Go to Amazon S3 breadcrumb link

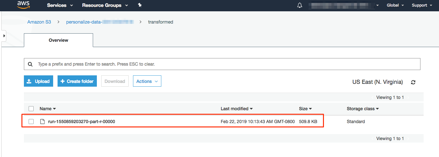pos(39,22)
